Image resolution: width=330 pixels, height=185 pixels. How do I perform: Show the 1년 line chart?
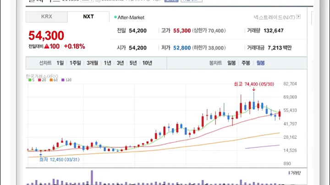coord(107,63)
